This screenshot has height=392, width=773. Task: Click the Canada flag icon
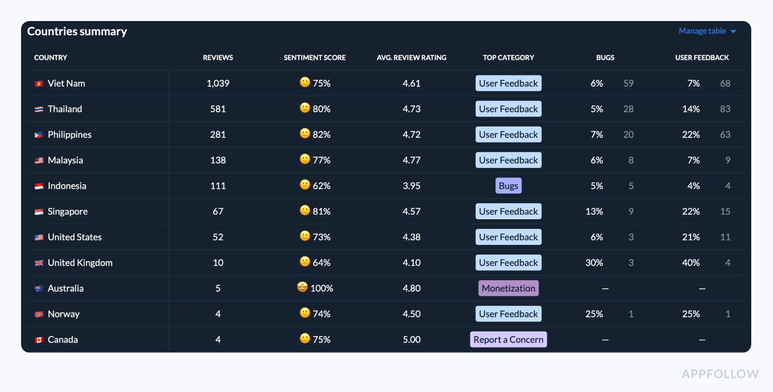pos(38,339)
